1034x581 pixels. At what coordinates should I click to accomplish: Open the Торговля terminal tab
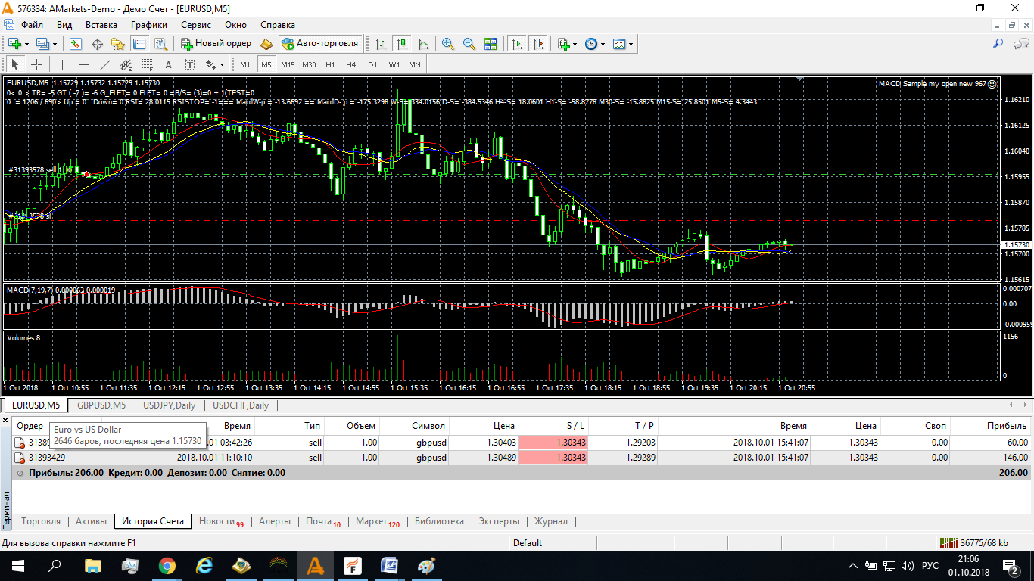coord(41,521)
